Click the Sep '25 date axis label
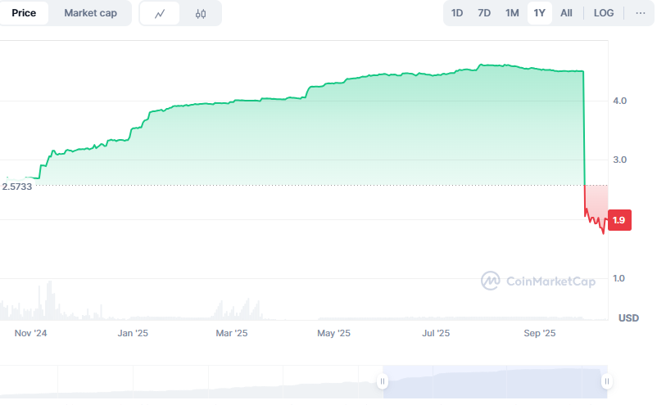The height and width of the screenshot is (405, 666). click(x=539, y=333)
